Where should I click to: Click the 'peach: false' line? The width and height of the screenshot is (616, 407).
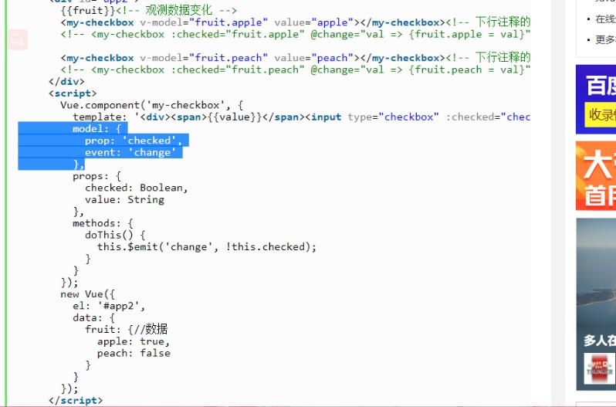pos(134,353)
